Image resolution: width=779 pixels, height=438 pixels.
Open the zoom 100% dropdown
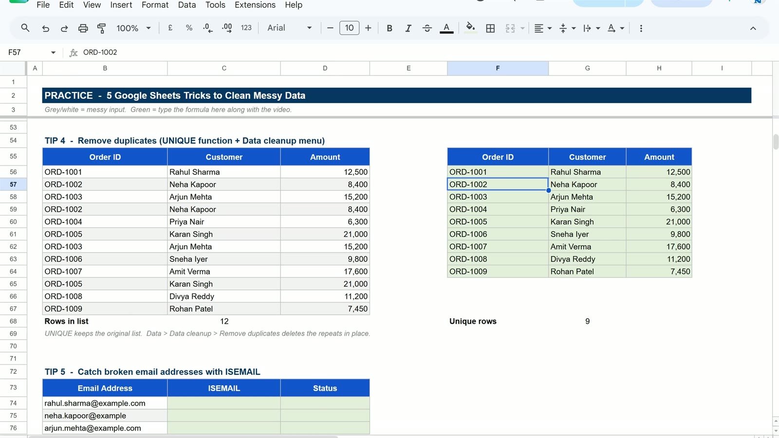tap(133, 28)
